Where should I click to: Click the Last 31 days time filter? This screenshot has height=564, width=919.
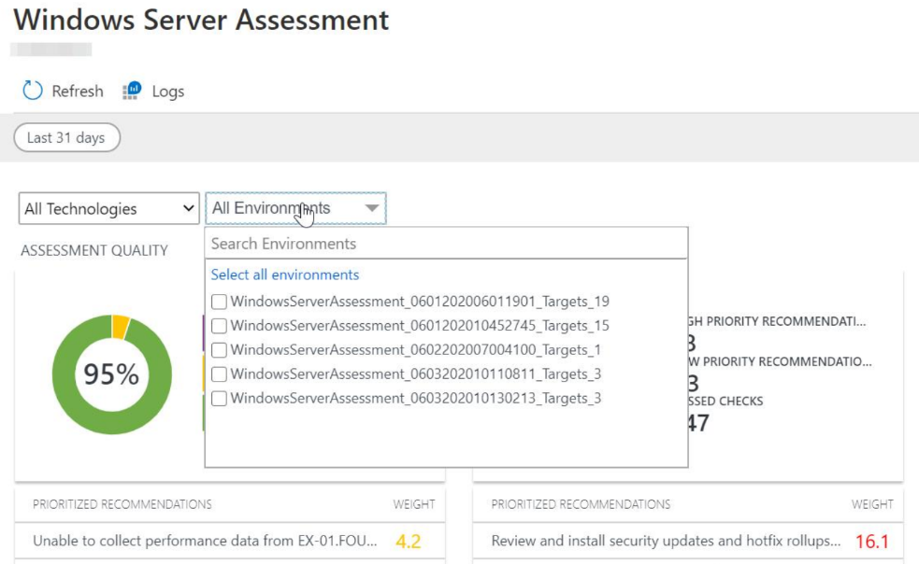[66, 137]
